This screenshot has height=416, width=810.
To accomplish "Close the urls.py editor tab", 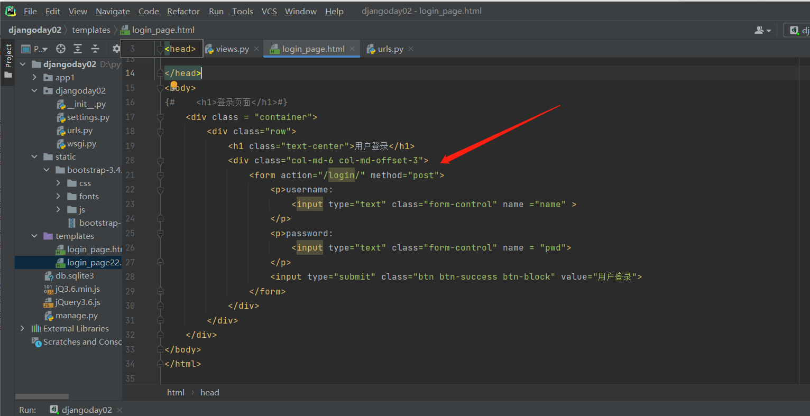I will 411,49.
